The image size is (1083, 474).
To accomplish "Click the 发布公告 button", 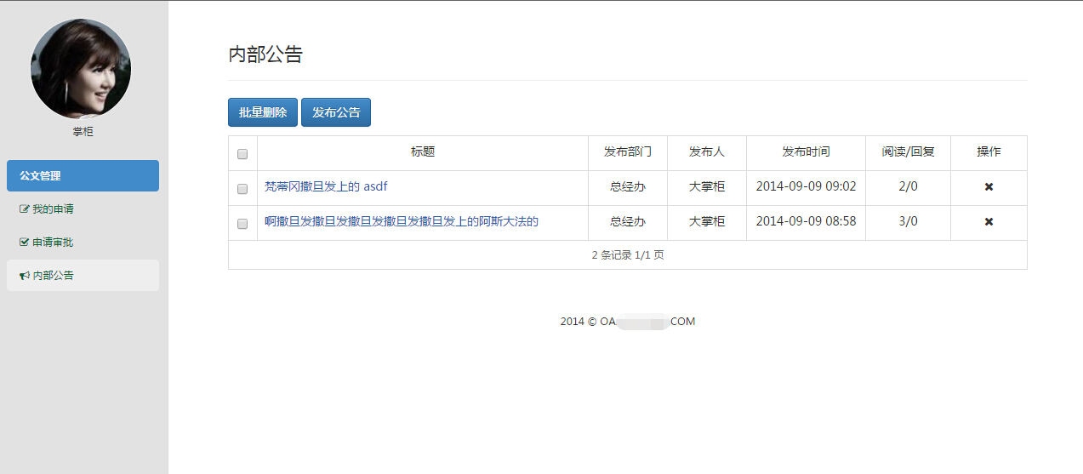I will click(336, 112).
